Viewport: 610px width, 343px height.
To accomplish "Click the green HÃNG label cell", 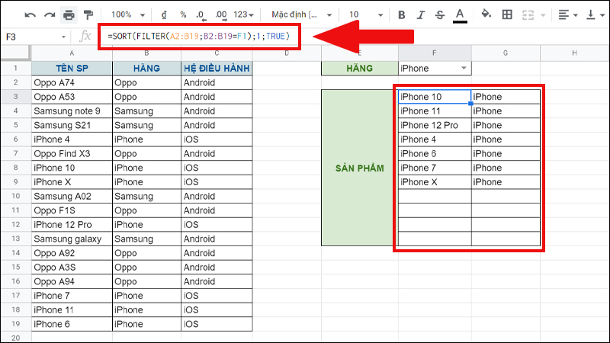I will point(359,69).
